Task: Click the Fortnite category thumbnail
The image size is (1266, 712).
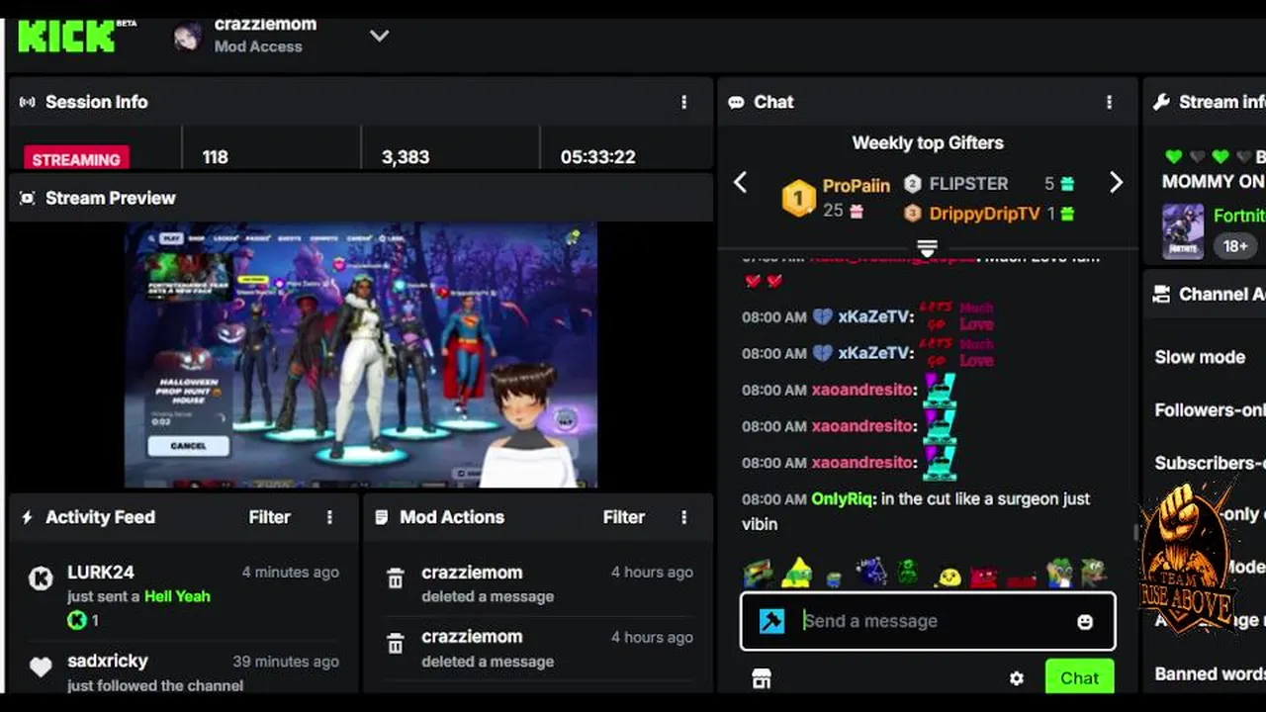Action: [1183, 231]
